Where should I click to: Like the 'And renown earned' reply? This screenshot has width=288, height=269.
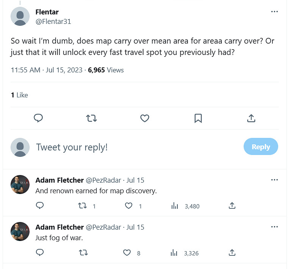[129, 206]
